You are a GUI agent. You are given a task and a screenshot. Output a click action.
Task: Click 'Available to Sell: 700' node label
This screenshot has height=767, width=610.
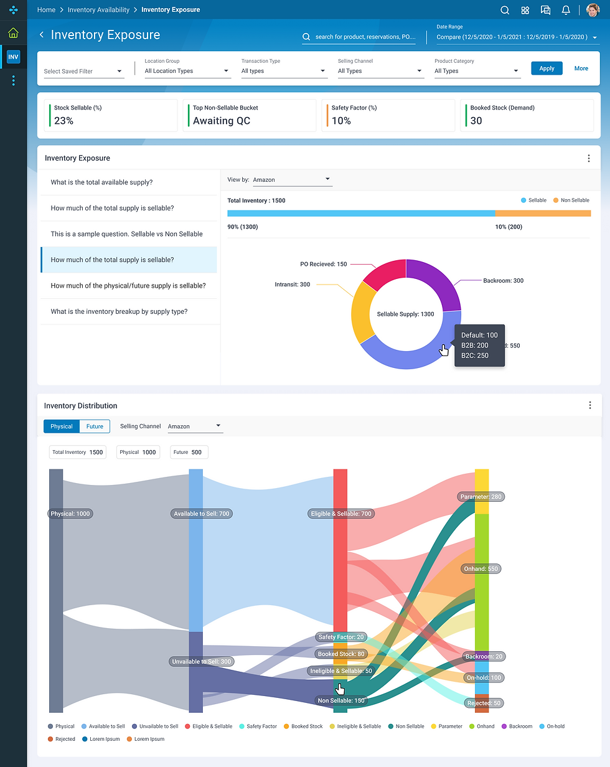tap(201, 514)
